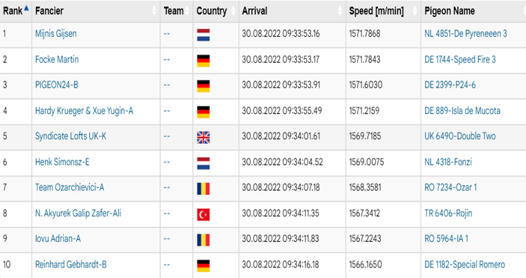Open fancier link Hardy Krueger & Xue Yugin-A
Viewport: 526px width, 278px height.
[x=84, y=111]
